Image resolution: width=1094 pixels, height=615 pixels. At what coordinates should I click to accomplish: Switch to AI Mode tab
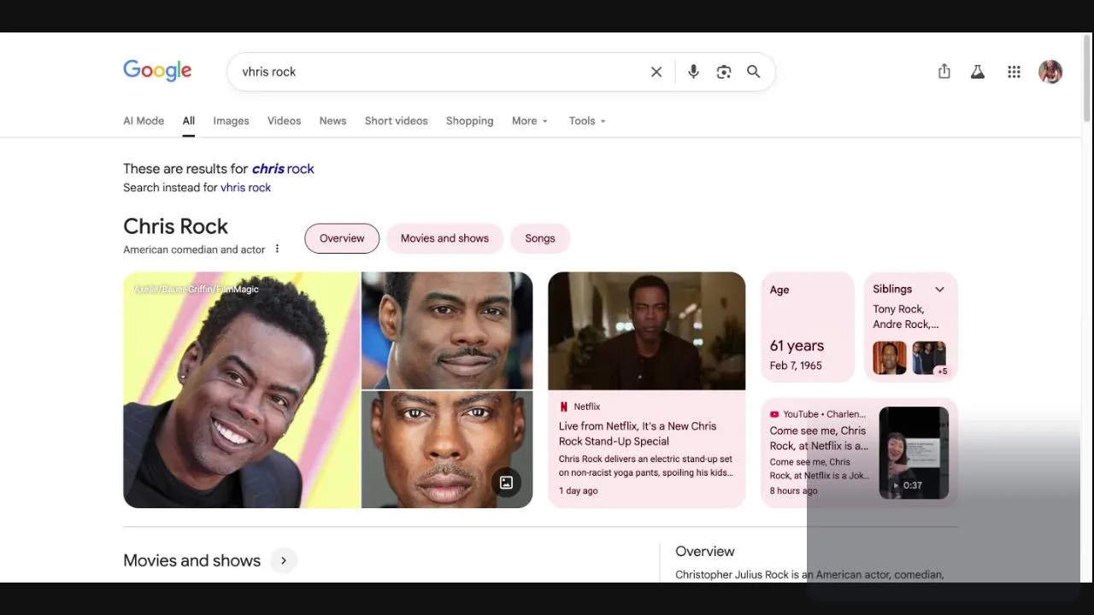[x=144, y=120]
